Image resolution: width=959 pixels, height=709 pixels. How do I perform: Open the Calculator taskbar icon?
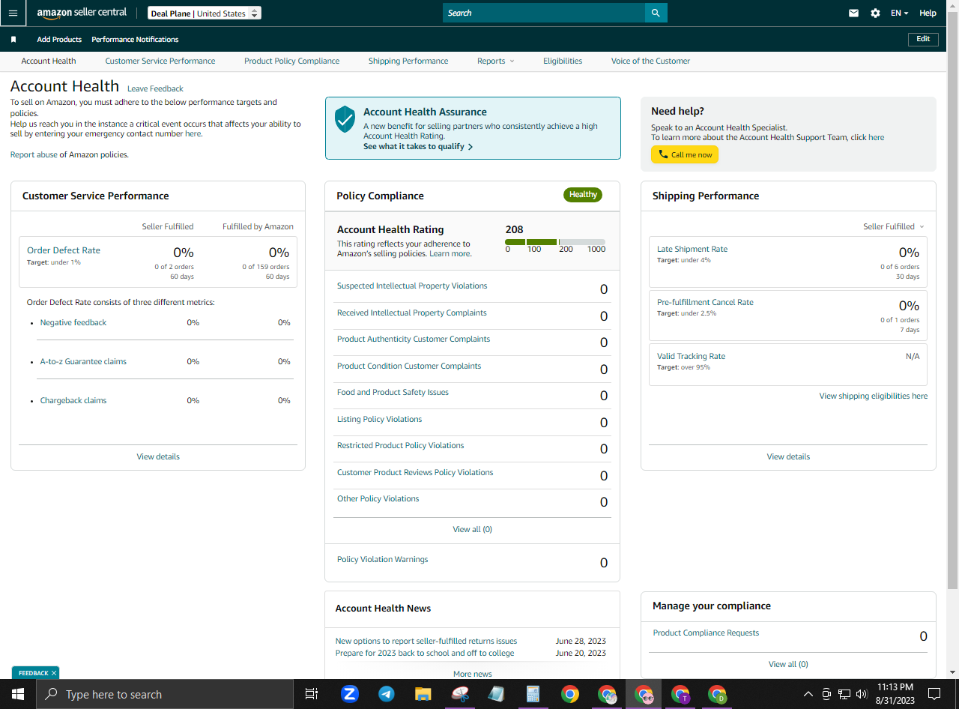[x=533, y=694]
